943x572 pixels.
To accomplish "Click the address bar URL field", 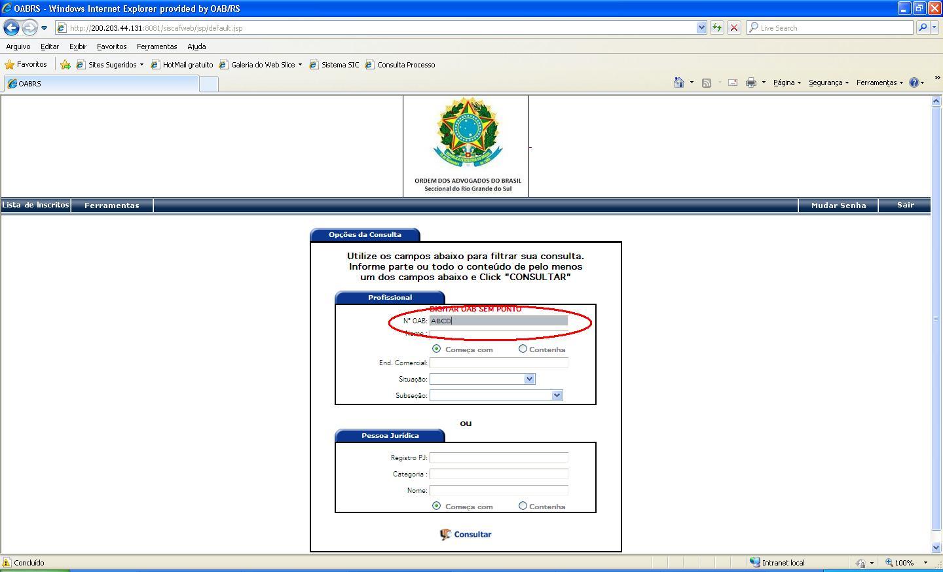I will click(x=376, y=28).
